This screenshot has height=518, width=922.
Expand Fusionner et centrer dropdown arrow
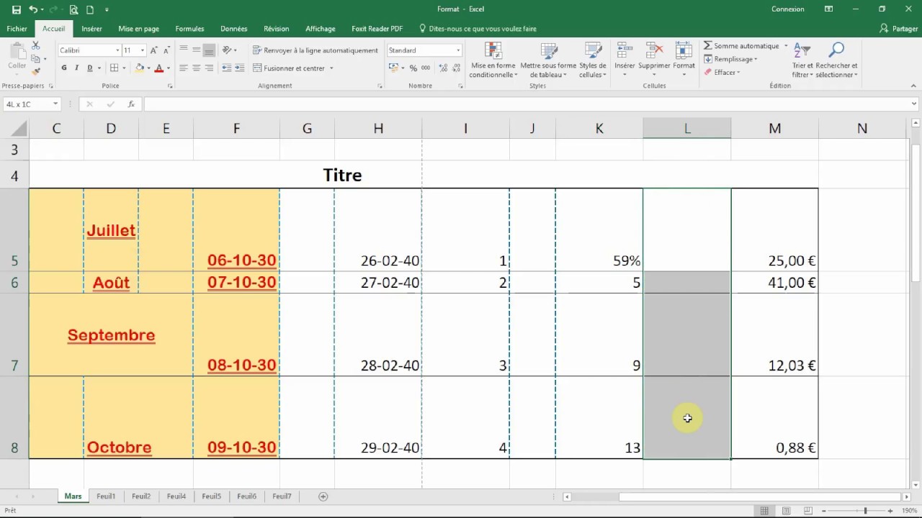[x=331, y=68]
